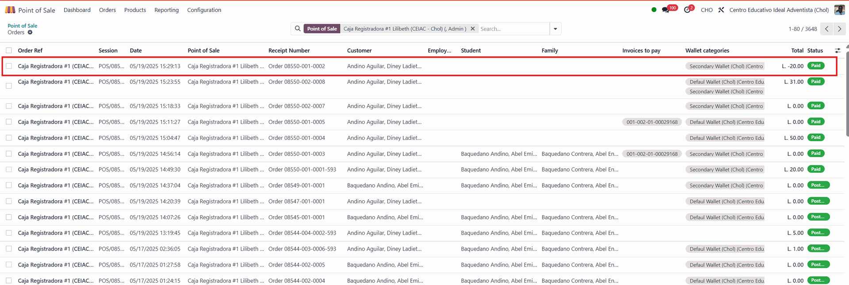Remove the Caja Registradora filter facet
The width and height of the screenshot is (849, 285).
tap(473, 29)
